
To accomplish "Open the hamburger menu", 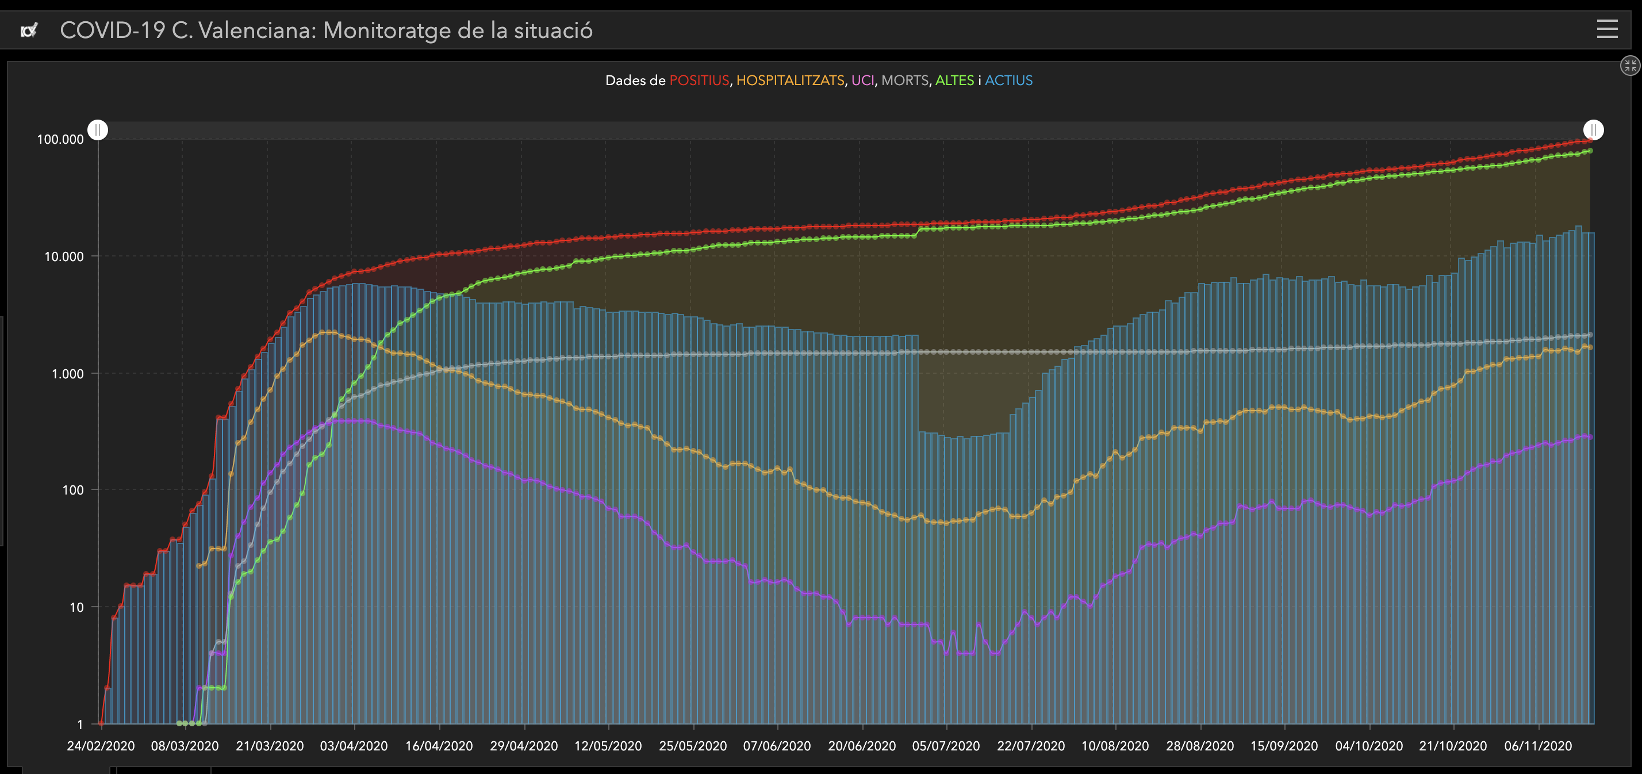I will [1607, 29].
